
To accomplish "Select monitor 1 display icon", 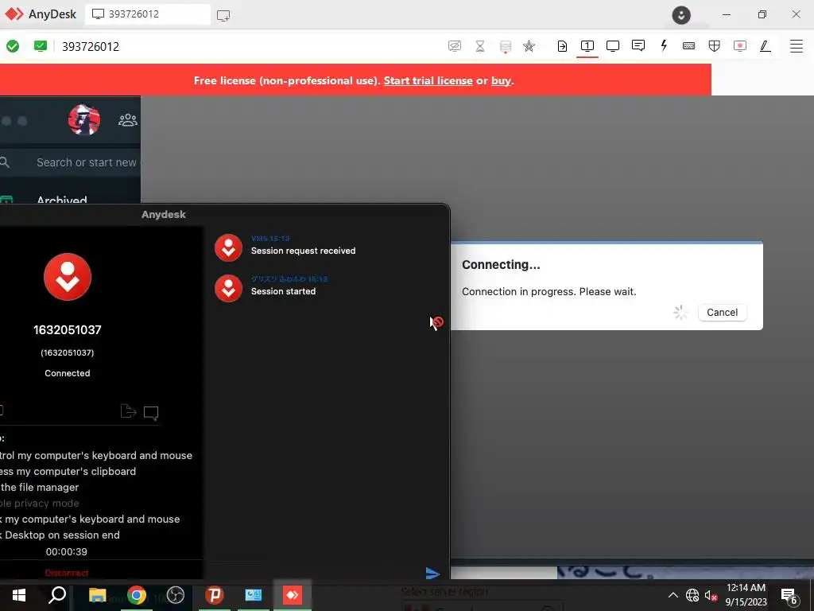I will (587, 45).
